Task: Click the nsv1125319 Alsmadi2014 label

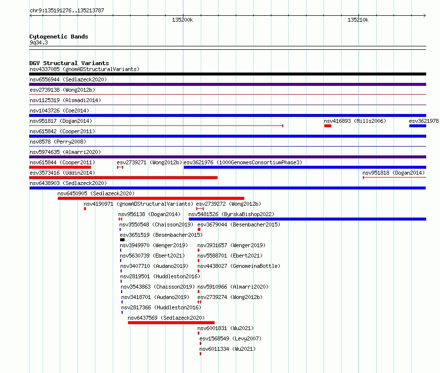Action: (65, 100)
